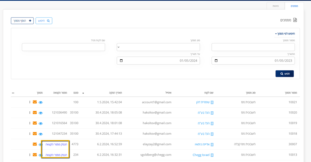Click the תאריך הפקה column header
This screenshot has height=162, width=311.
tap(115, 93)
